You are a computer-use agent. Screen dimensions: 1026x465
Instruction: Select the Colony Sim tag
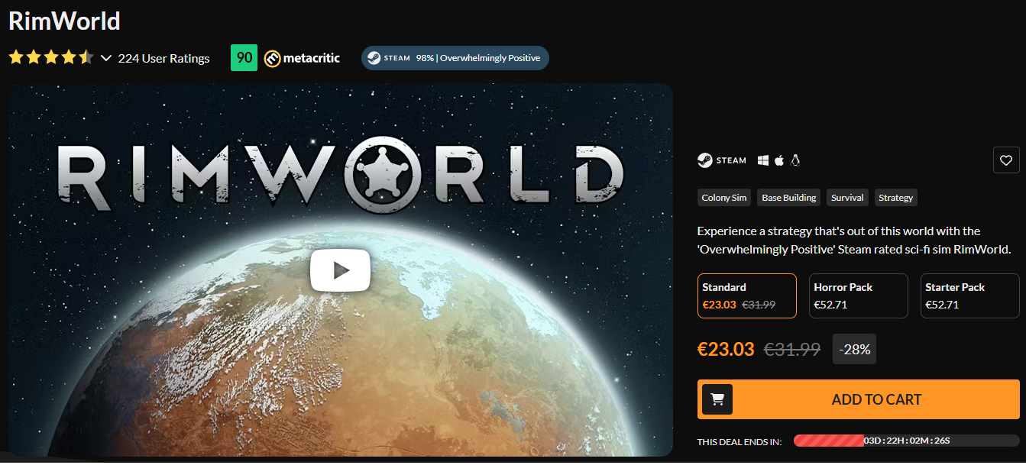[x=724, y=198]
